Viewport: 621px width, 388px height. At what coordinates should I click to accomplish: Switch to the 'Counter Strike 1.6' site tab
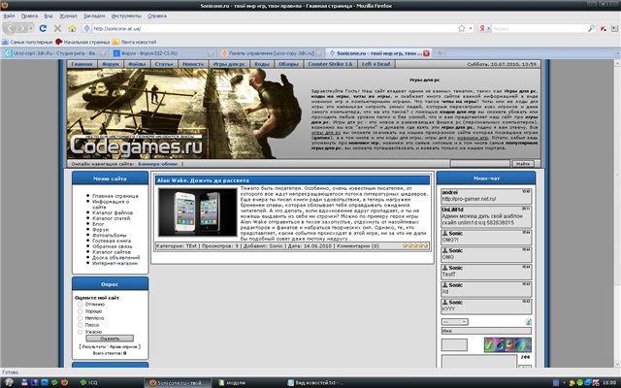330,64
